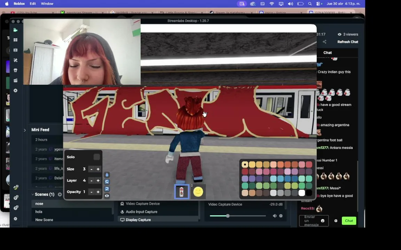The width and height of the screenshot is (401, 250).
Task: Click the Refresh Chat button
Action: (347, 42)
